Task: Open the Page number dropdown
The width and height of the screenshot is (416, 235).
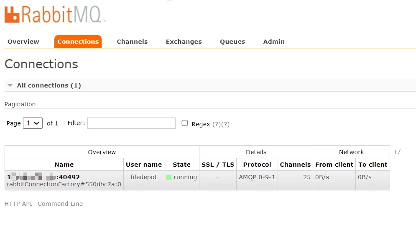Action: pos(33,123)
